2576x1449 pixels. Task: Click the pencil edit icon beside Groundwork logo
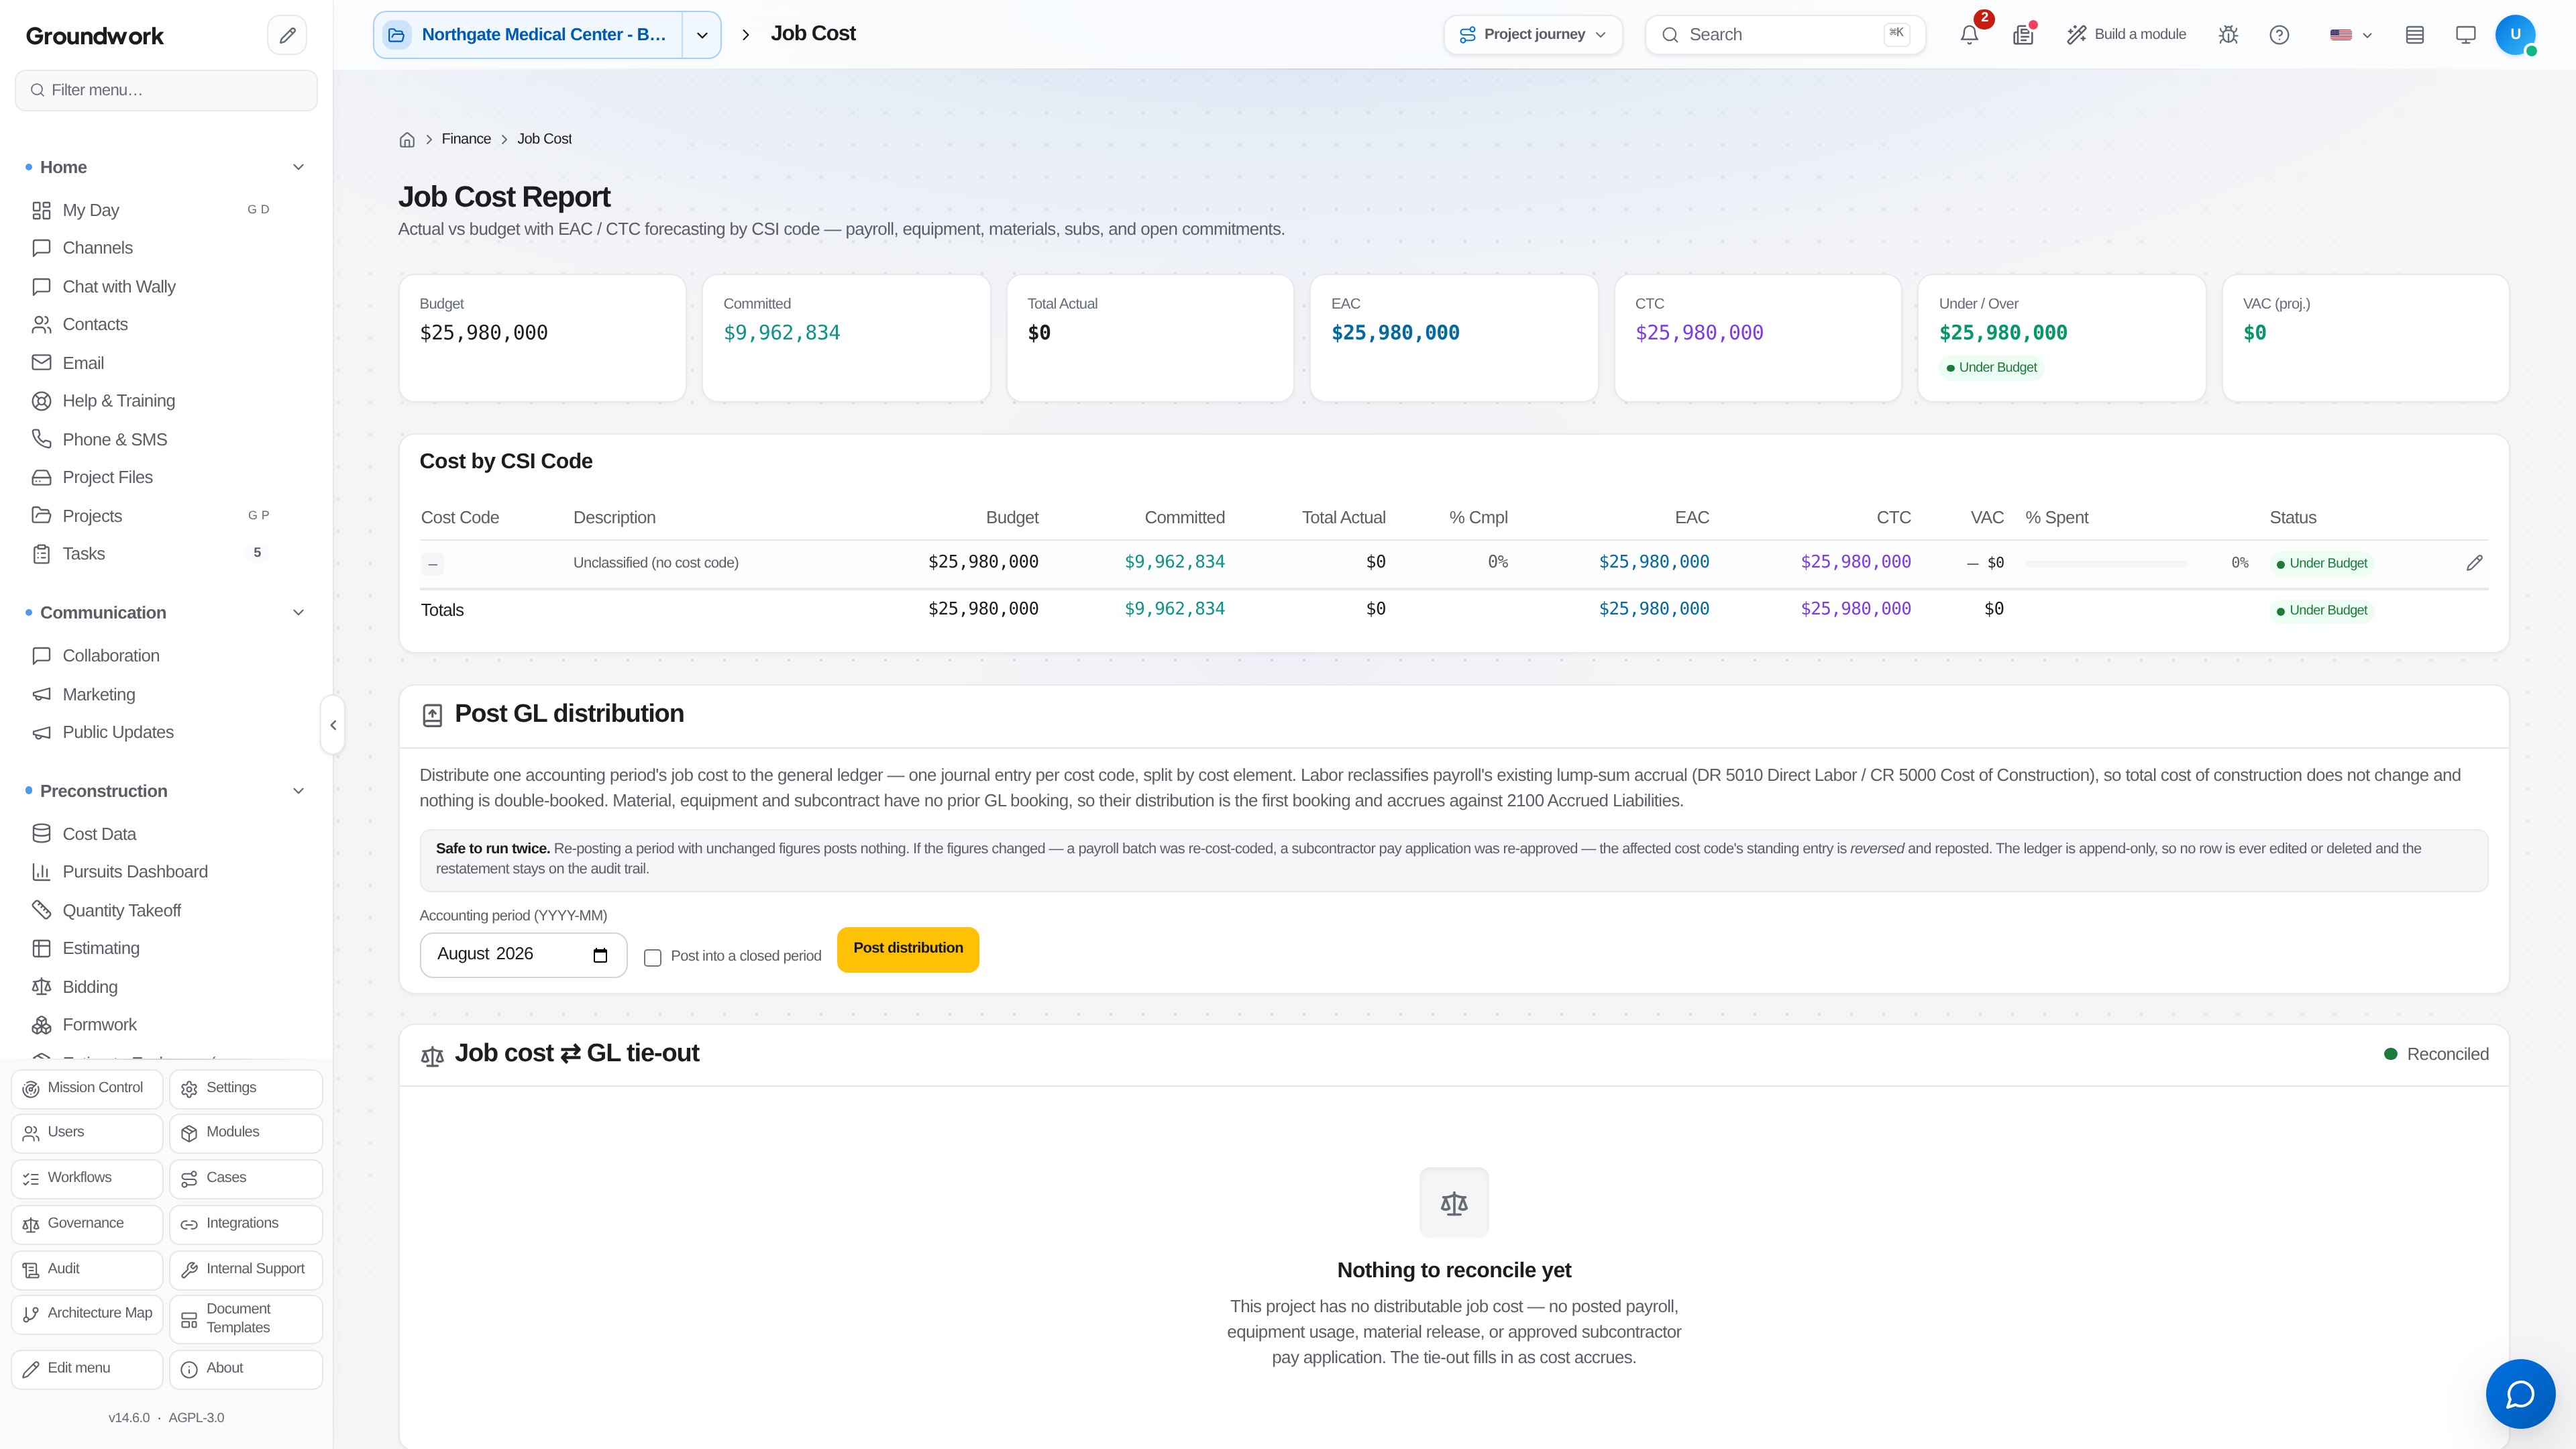coord(287,35)
